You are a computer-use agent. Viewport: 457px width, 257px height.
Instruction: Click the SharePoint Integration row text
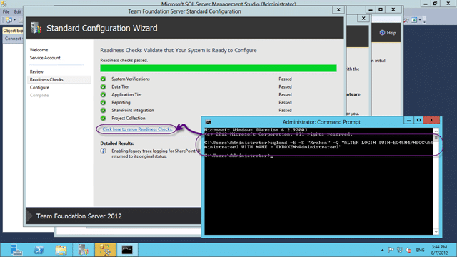[x=133, y=110]
